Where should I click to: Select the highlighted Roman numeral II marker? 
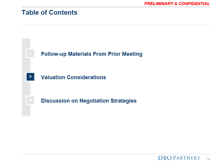click(30, 77)
